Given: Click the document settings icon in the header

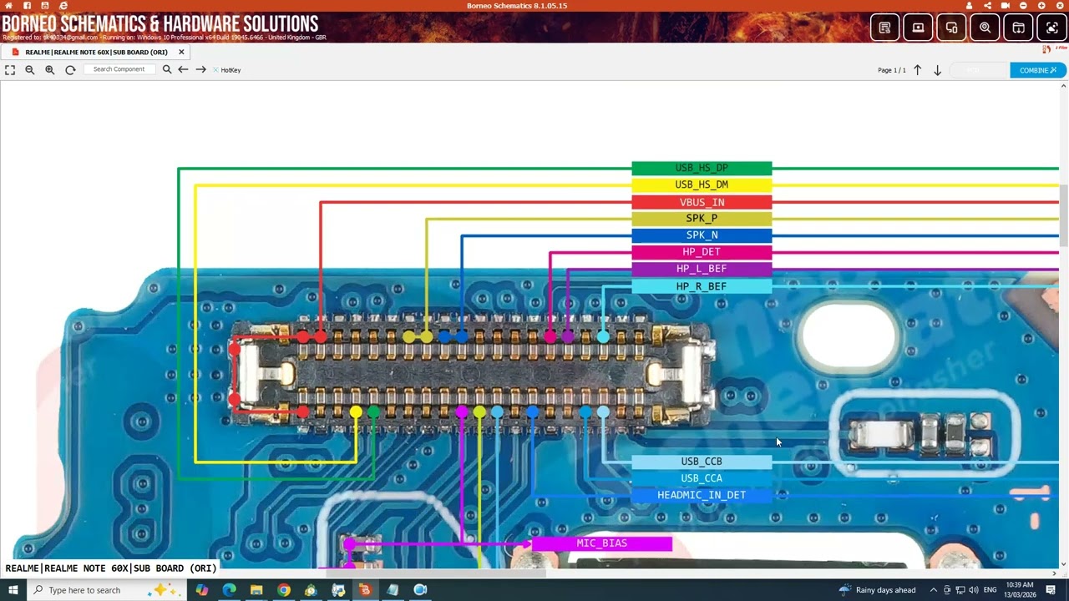Looking at the screenshot, I should pyautogui.click(x=884, y=28).
